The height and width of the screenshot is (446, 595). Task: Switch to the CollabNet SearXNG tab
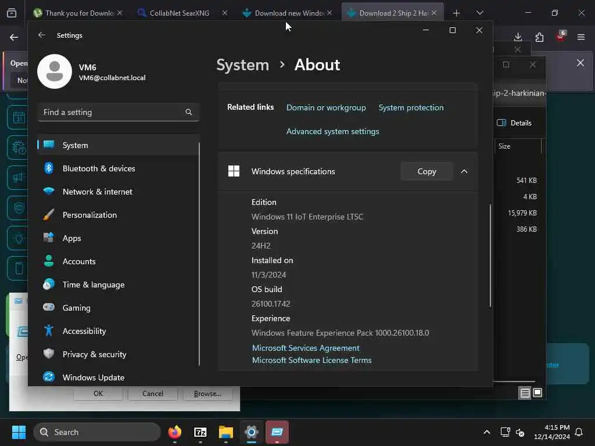click(182, 13)
